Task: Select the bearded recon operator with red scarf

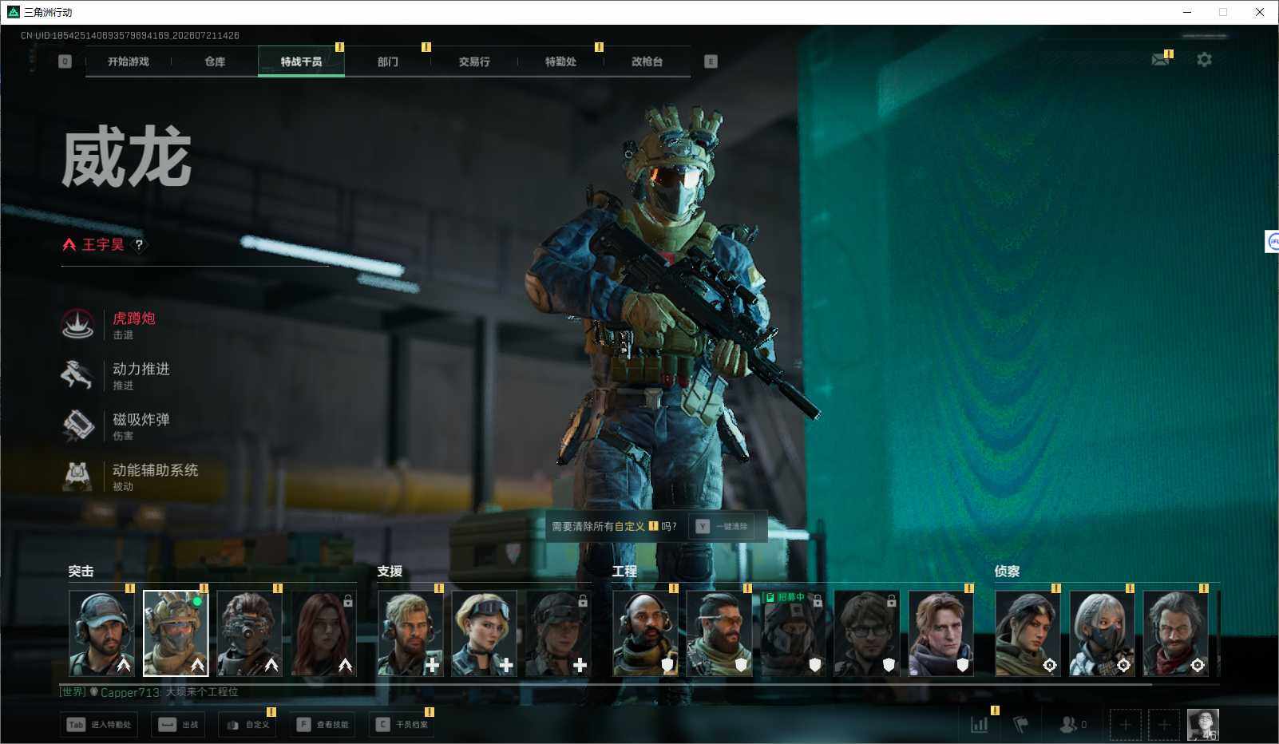Action: [1175, 633]
